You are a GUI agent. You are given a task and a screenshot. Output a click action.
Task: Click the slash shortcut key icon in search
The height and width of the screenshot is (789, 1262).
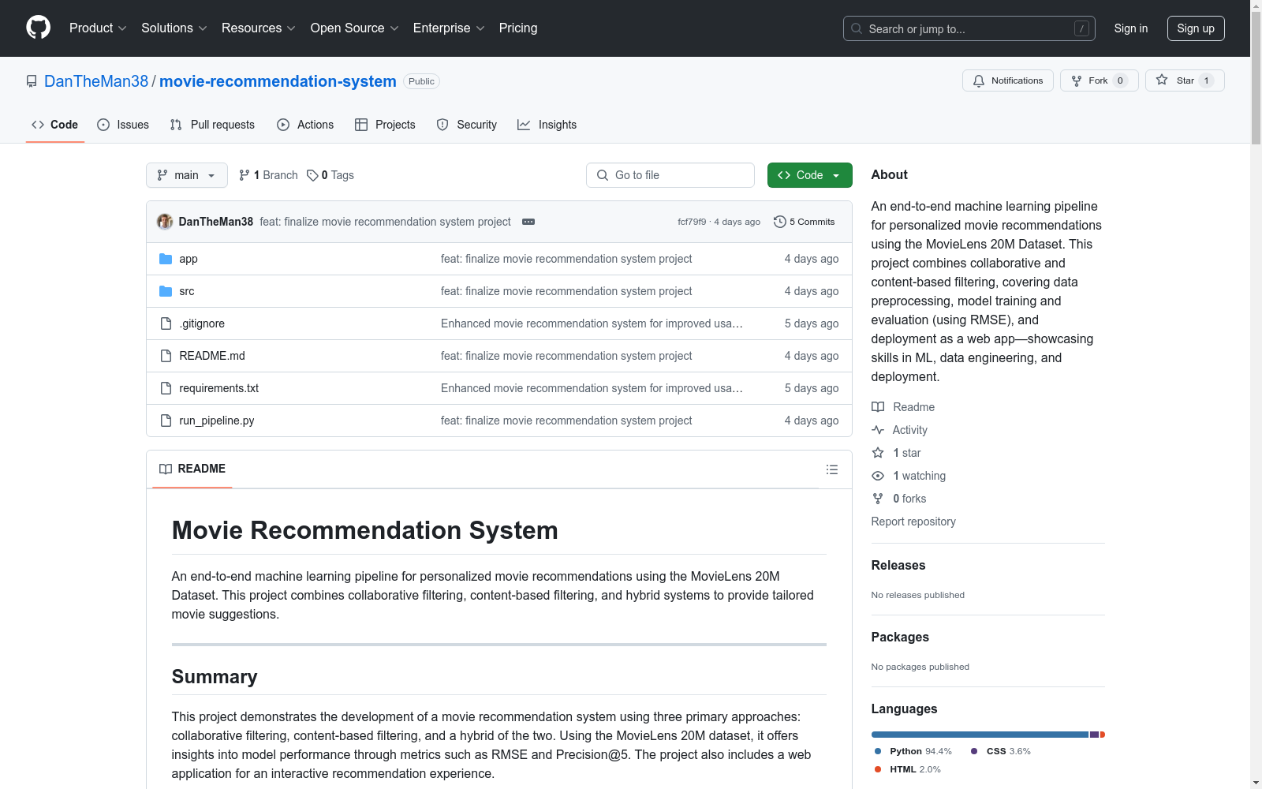point(1081,28)
